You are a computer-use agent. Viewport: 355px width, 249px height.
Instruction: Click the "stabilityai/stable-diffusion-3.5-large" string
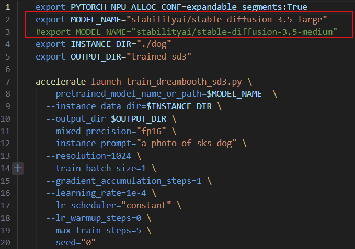click(226, 20)
